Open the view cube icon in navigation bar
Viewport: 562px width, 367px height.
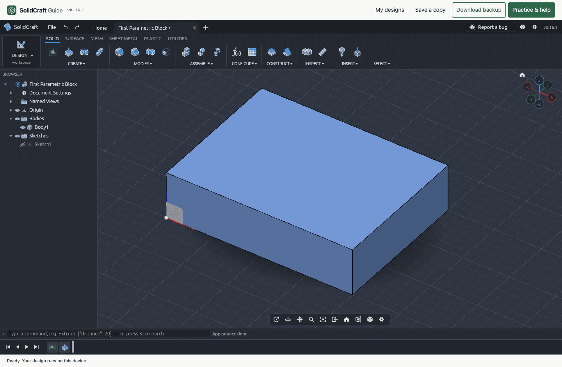pos(370,319)
